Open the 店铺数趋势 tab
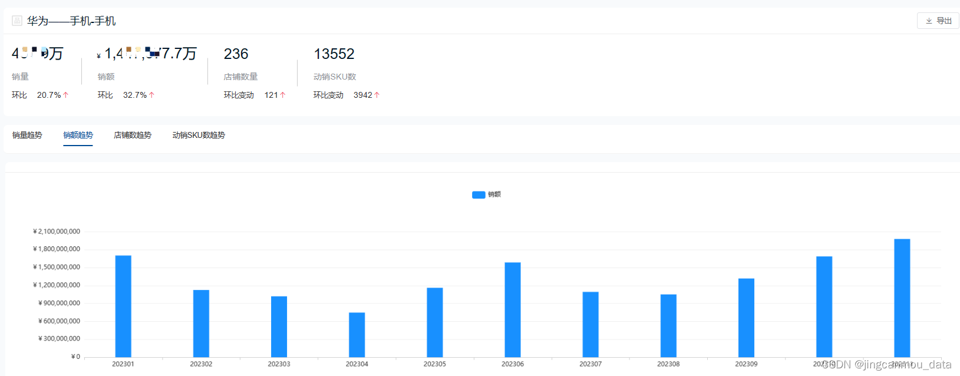The image size is (960, 376). [x=133, y=135]
